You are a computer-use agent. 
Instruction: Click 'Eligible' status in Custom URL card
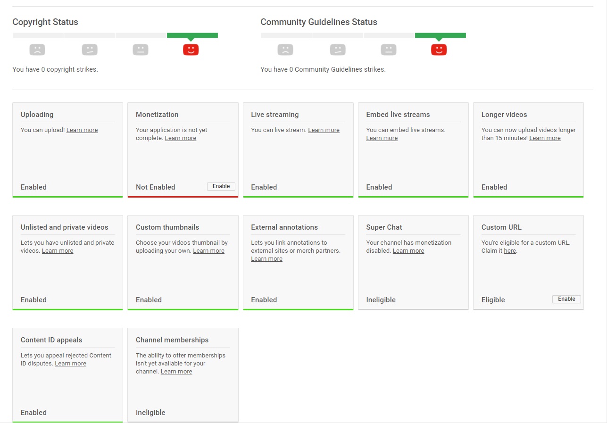(493, 300)
